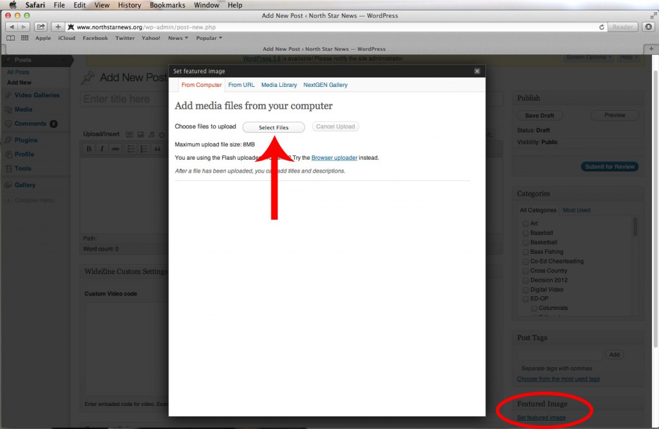
Task: Click the Safari back arrow button
Action: (x=12, y=27)
